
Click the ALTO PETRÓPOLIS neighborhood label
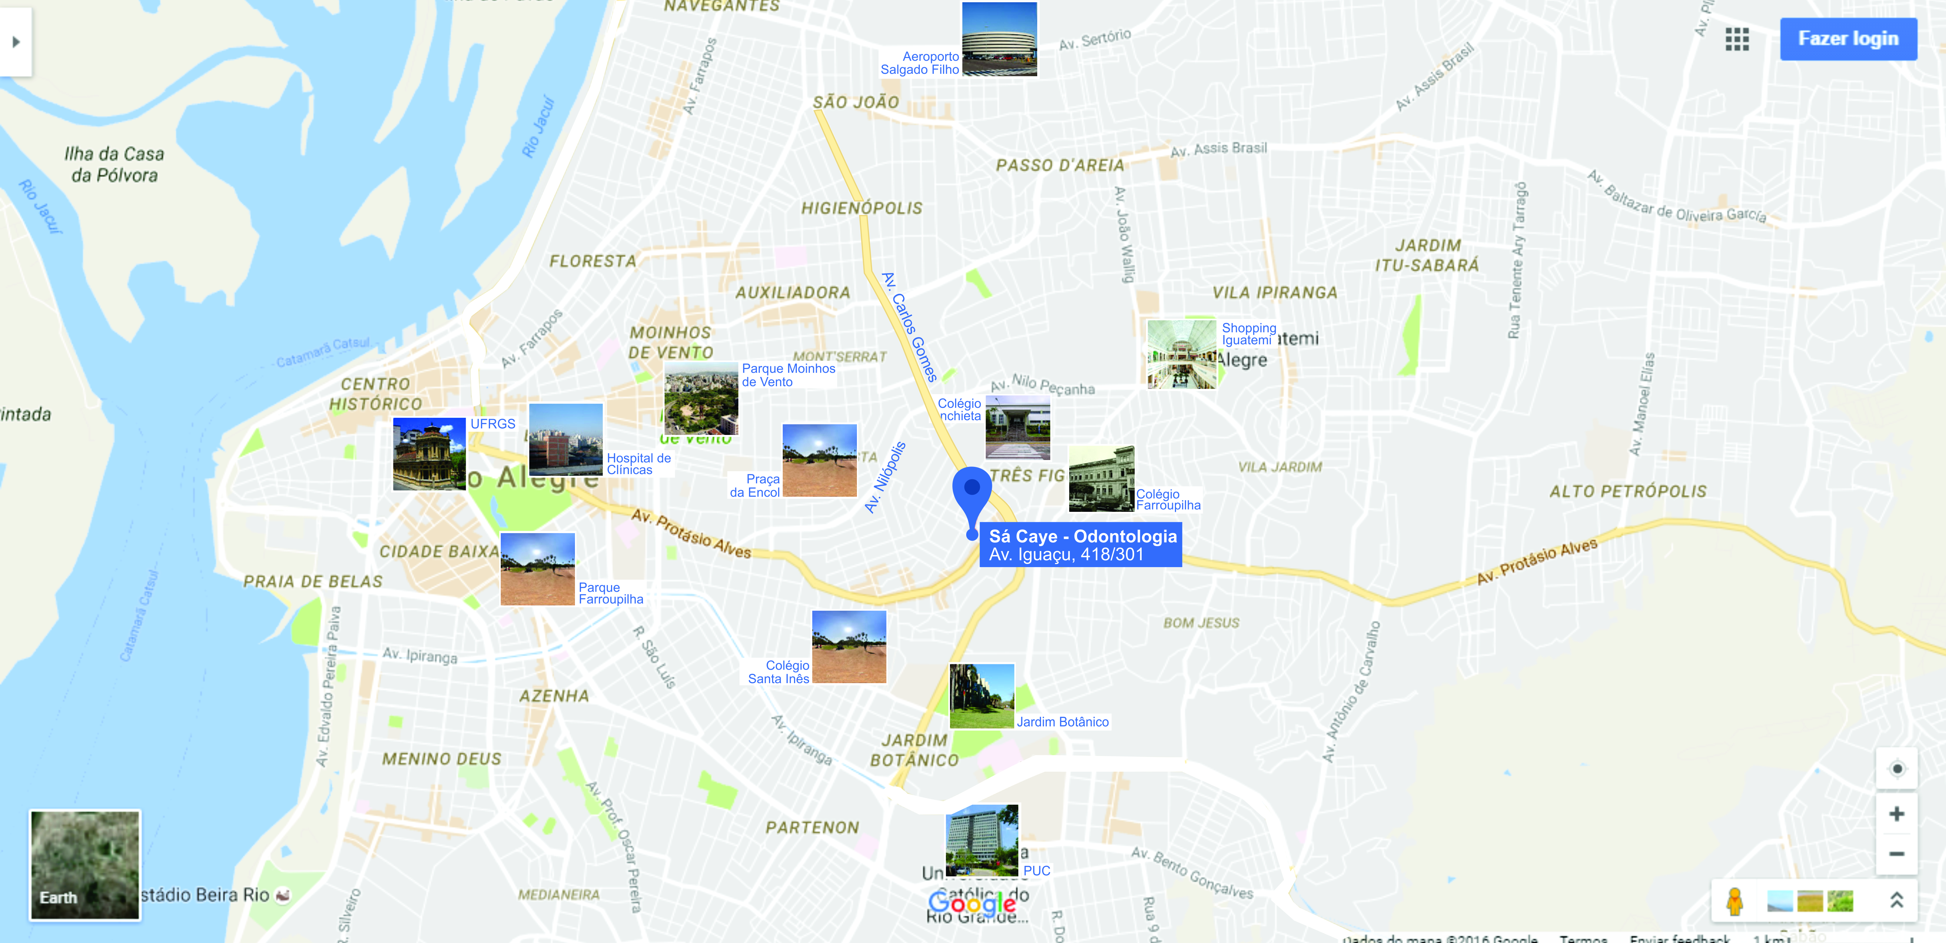pyautogui.click(x=1628, y=492)
